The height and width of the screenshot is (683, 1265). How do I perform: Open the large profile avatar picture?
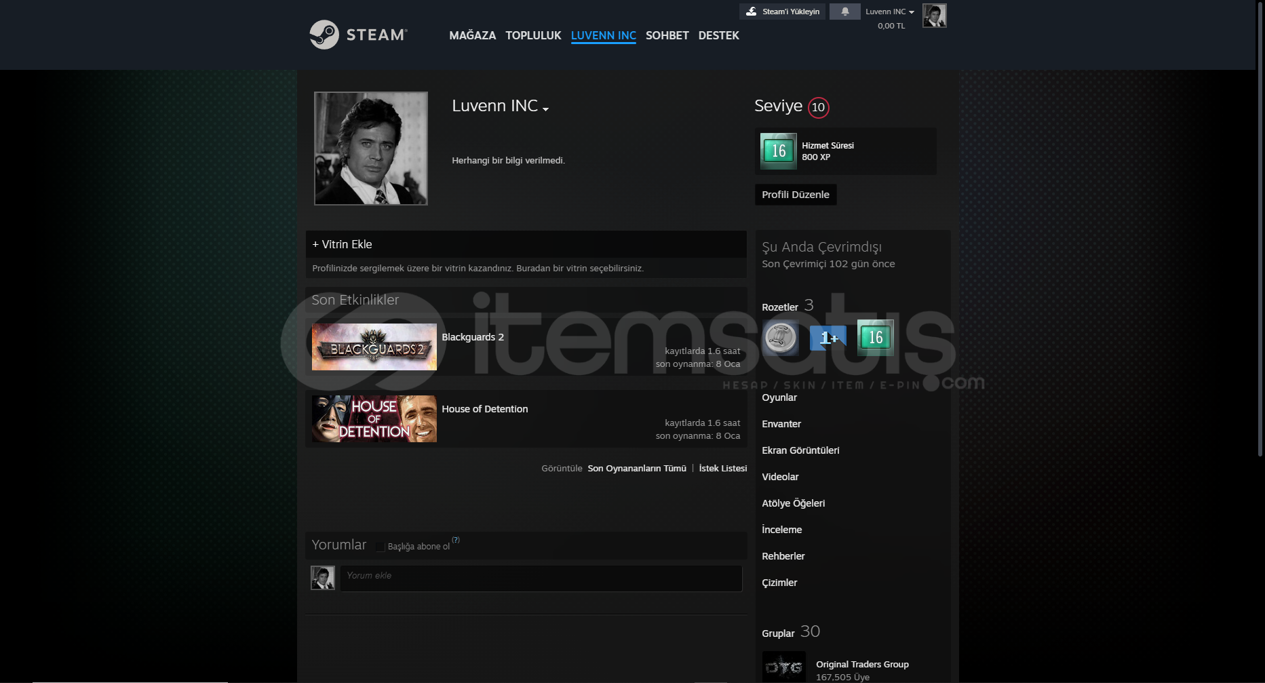coord(371,149)
